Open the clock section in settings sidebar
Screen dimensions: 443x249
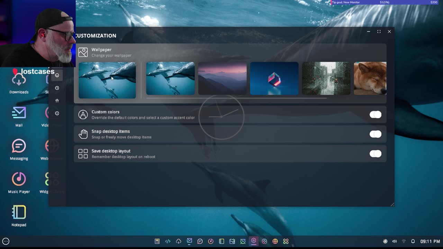[x=57, y=88]
